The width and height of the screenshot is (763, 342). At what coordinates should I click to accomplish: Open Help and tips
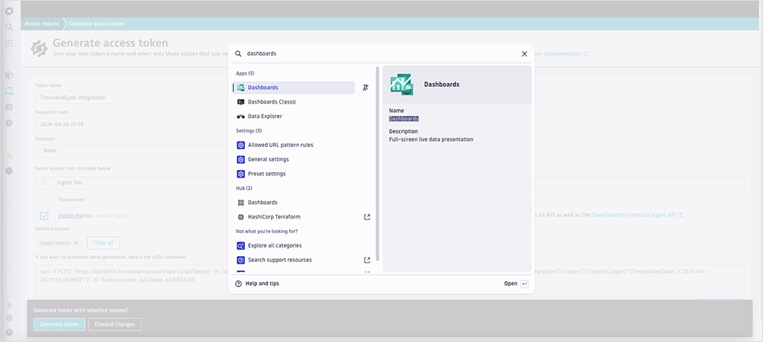coord(262,283)
